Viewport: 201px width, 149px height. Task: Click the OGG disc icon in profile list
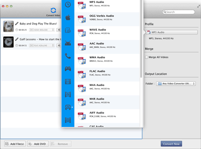(82, 19)
